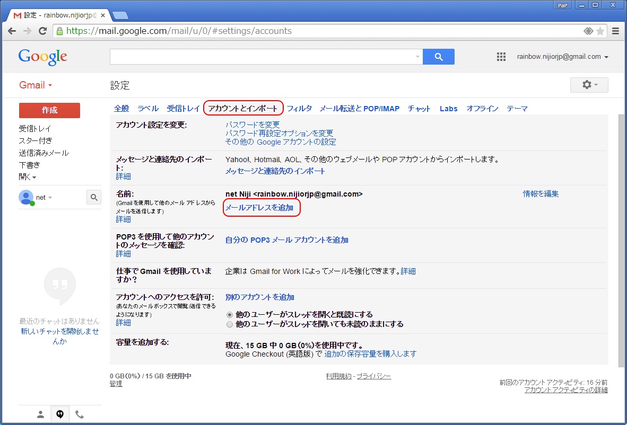Open the フィルタ tab
The image size is (627, 425).
pos(299,109)
